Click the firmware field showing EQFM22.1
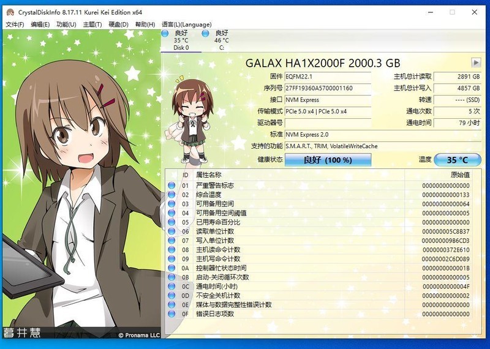The image size is (490, 349). [328, 77]
